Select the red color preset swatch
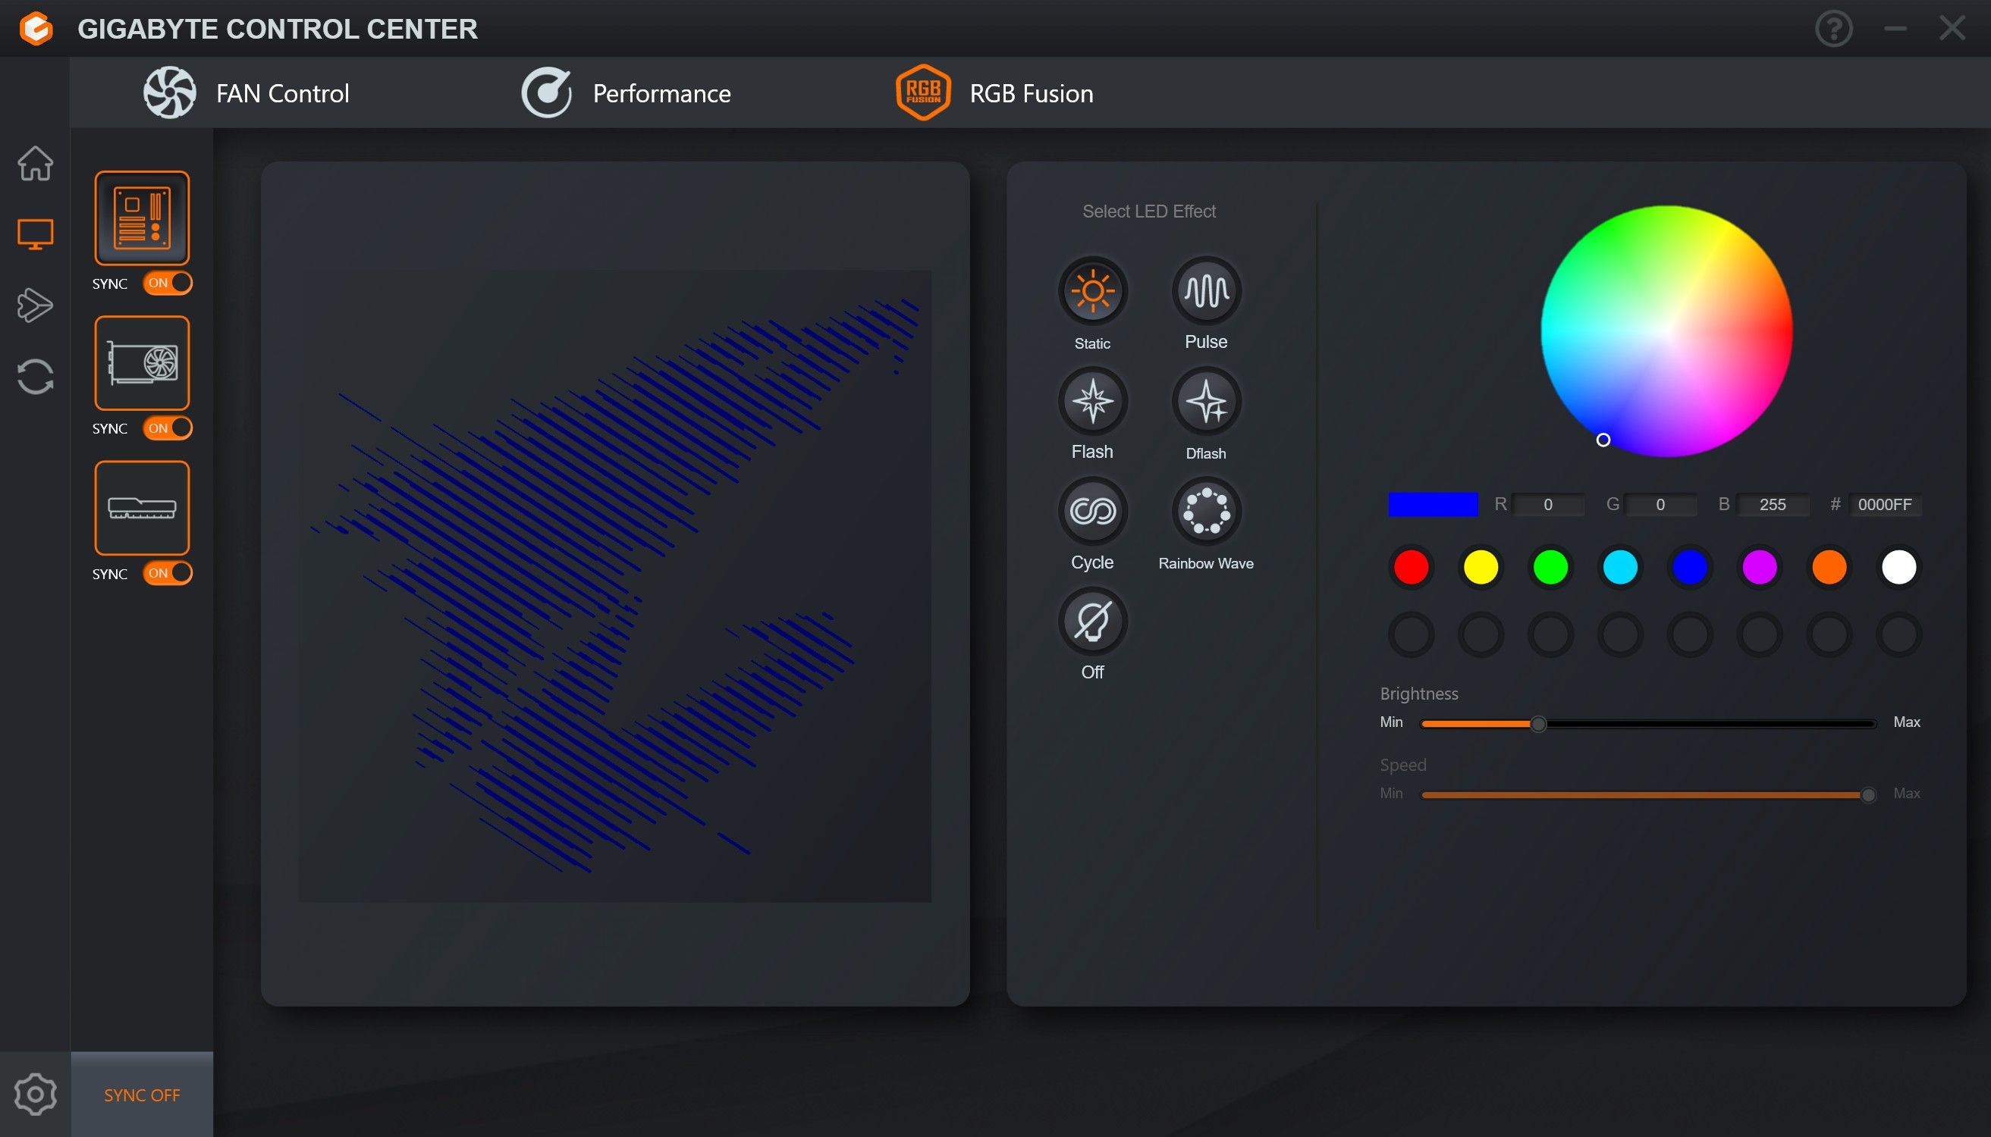Screen dimensions: 1991x1137 pos(1412,565)
